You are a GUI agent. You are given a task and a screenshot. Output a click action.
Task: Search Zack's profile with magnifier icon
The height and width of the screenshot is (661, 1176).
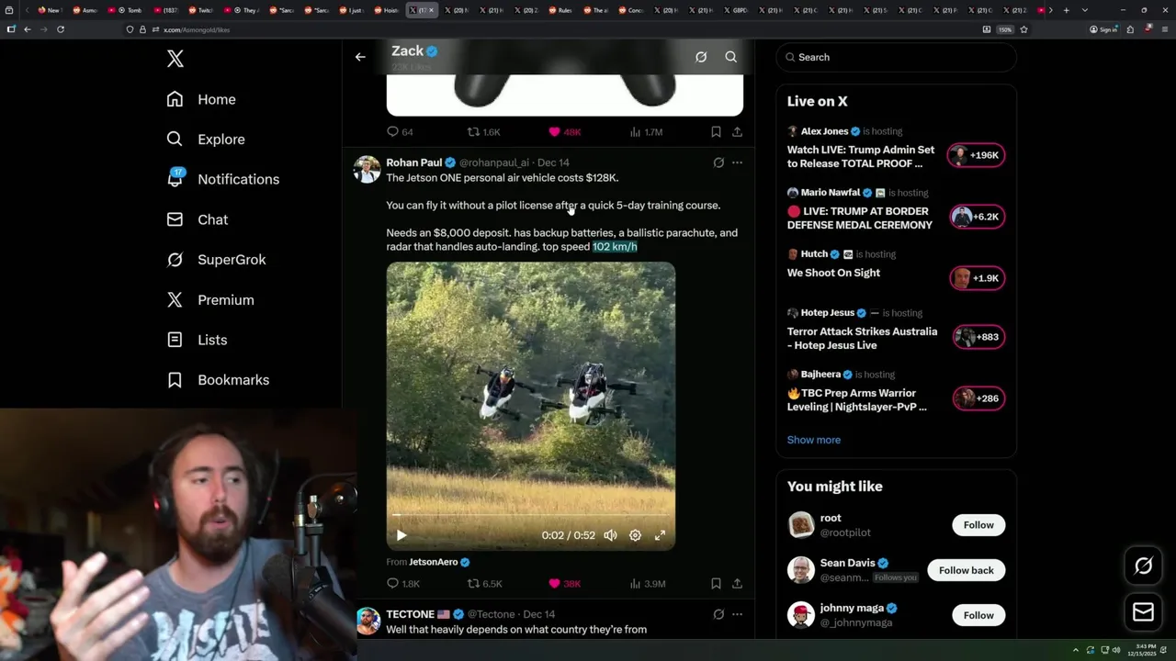pos(731,57)
